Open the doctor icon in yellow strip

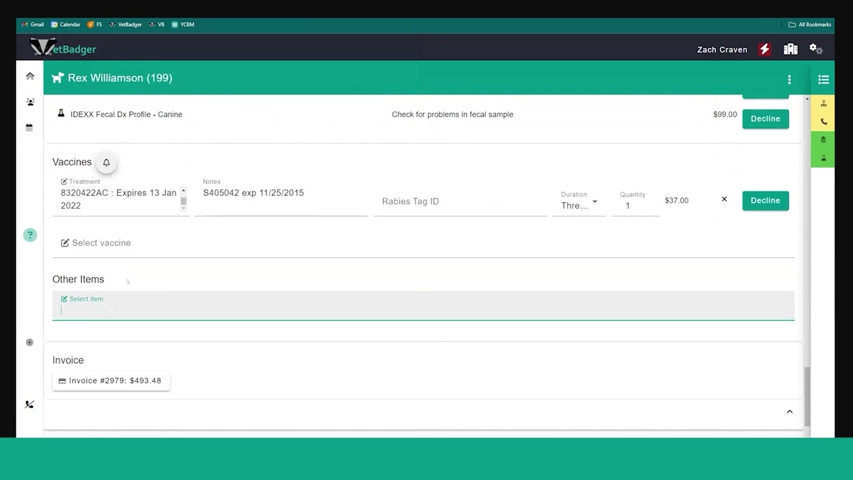click(x=824, y=103)
